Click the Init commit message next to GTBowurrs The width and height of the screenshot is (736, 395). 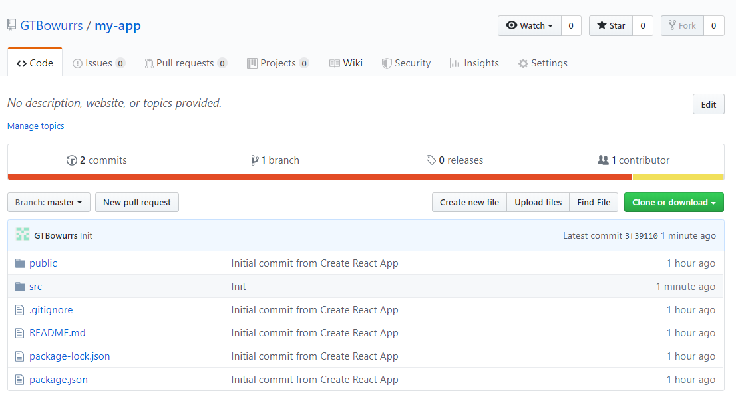[x=86, y=235]
